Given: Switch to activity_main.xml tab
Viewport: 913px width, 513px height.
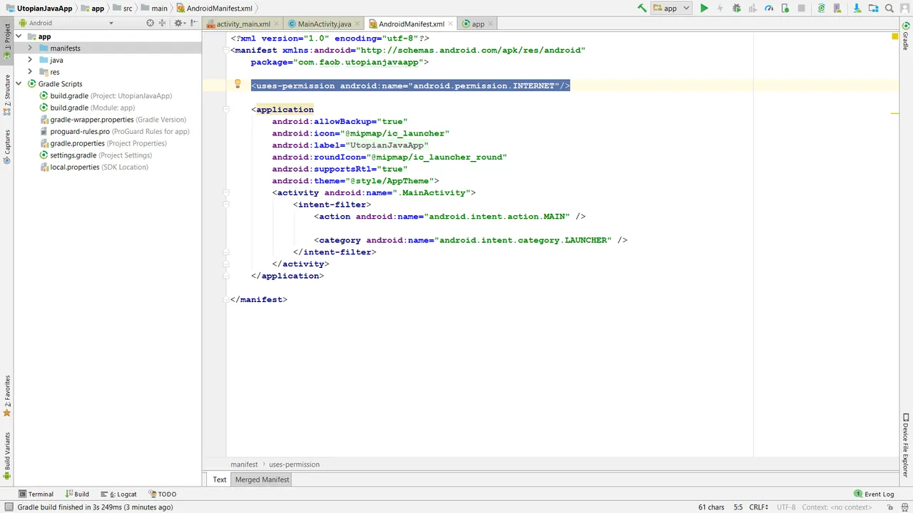Looking at the screenshot, I should point(243,24).
